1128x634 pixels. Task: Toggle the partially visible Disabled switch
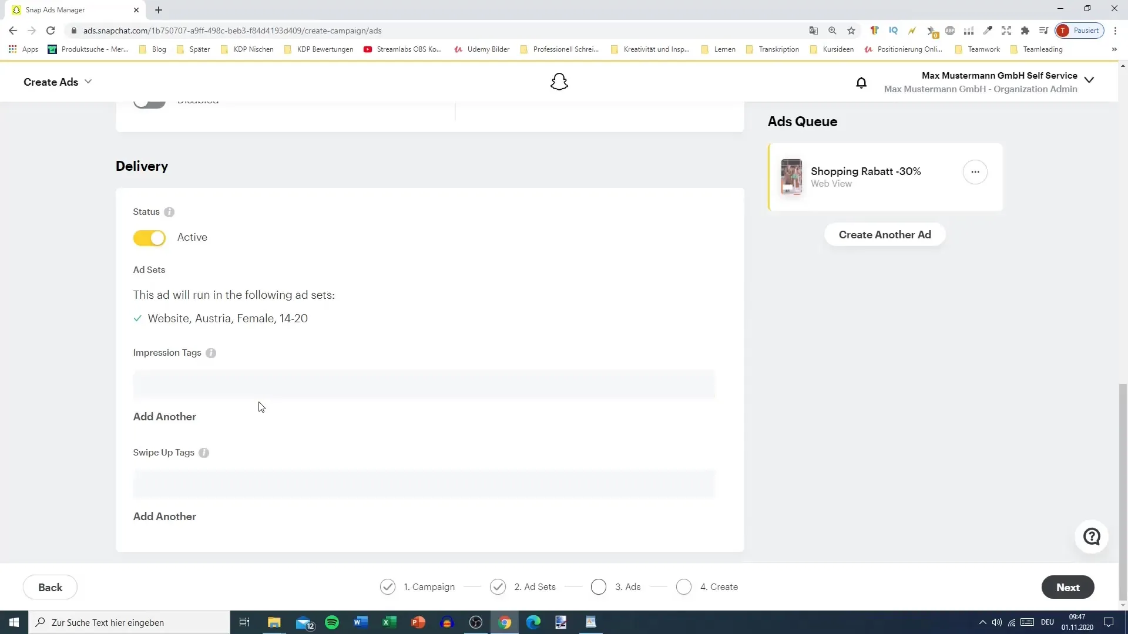[149, 103]
